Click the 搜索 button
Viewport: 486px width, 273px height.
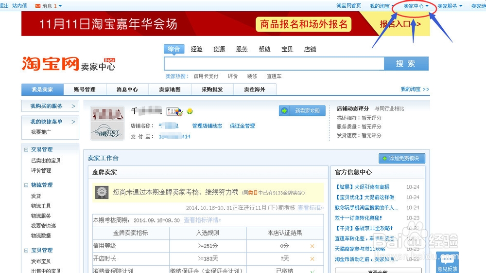coord(406,64)
